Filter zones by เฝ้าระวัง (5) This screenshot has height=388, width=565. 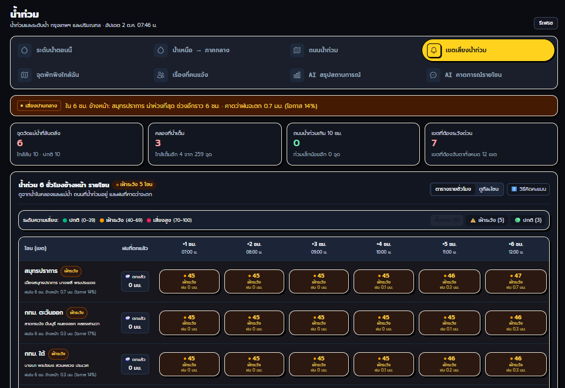(487, 220)
